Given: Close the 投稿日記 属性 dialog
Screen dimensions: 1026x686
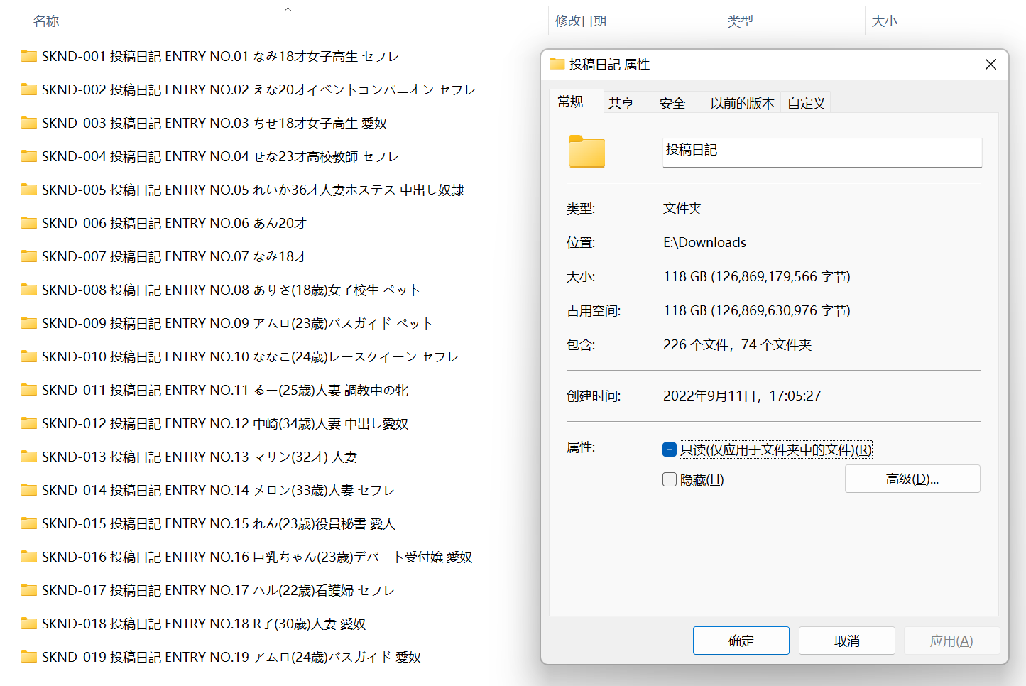Looking at the screenshot, I should click(x=990, y=65).
